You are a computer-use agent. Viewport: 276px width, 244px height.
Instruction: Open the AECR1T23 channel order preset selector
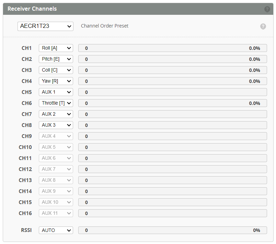coord(45,26)
